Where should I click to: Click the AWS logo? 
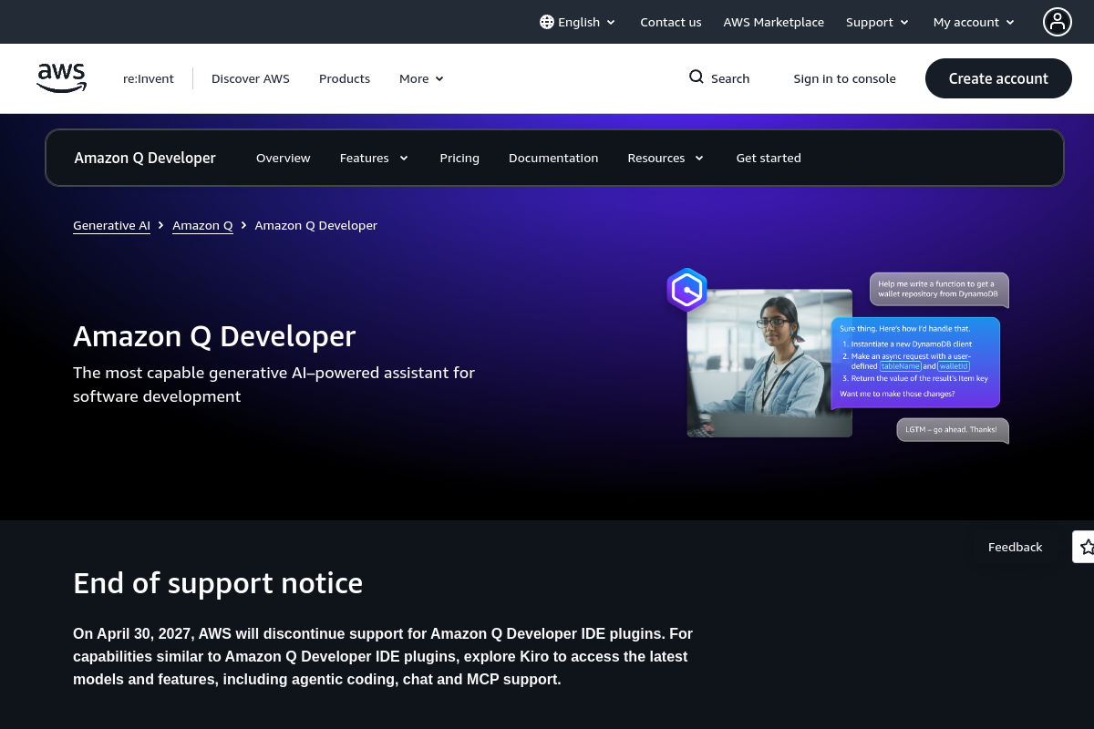coord(61,78)
